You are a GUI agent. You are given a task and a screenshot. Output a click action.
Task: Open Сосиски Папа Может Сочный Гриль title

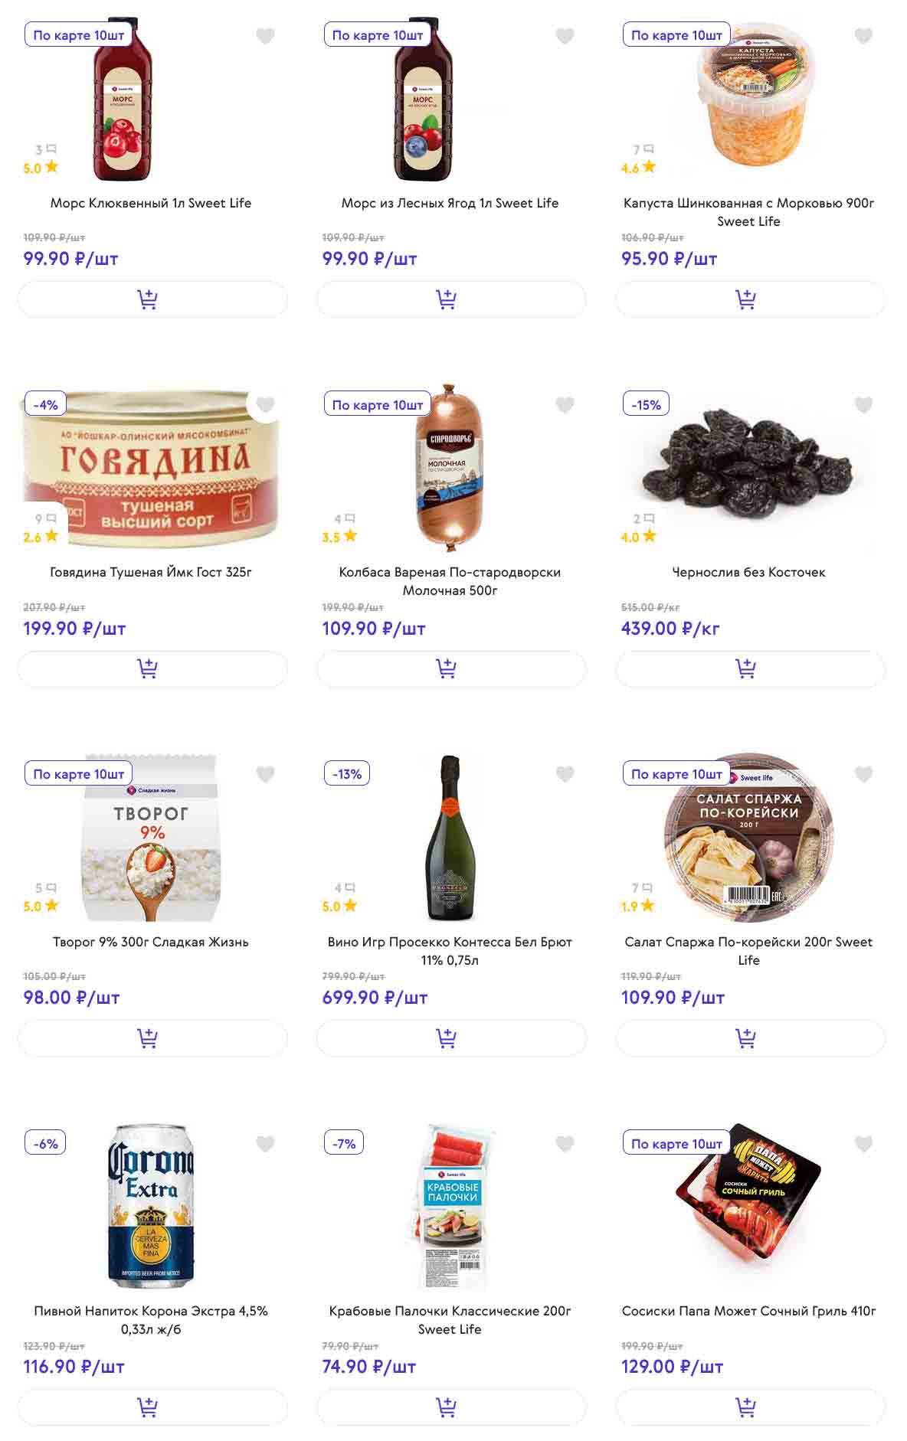click(748, 1311)
